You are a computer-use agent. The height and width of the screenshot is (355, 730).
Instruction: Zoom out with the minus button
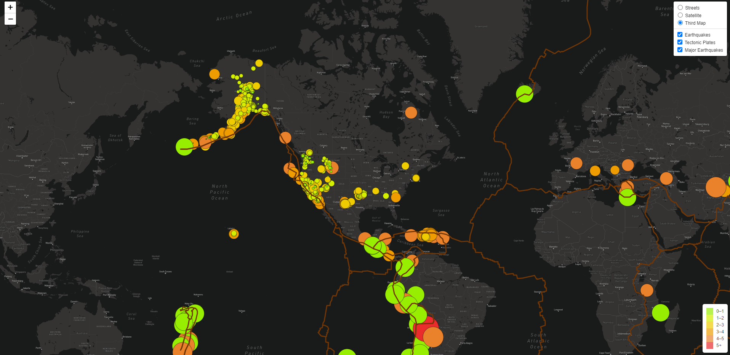10,19
